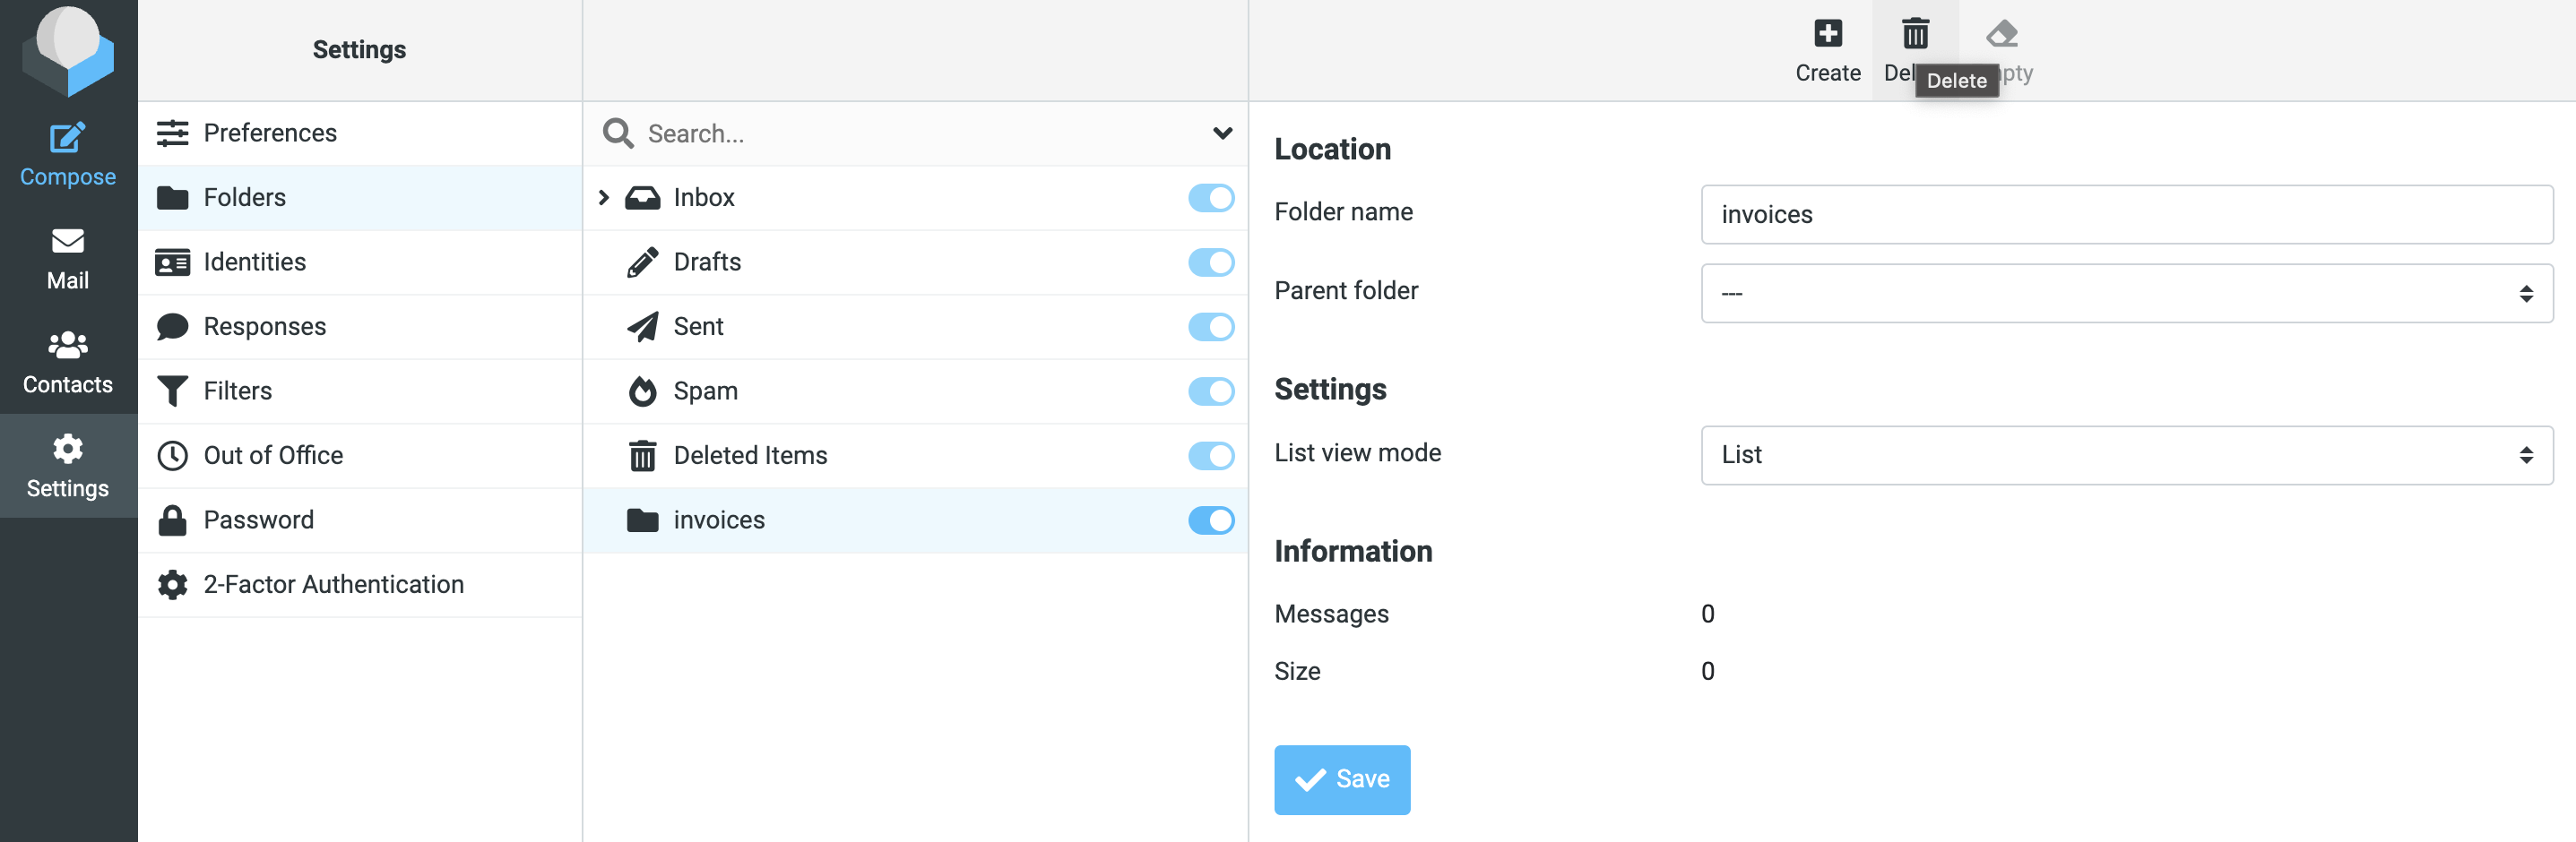Open the List view mode selector
This screenshot has height=842, width=2576.
pyautogui.click(x=2127, y=454)
